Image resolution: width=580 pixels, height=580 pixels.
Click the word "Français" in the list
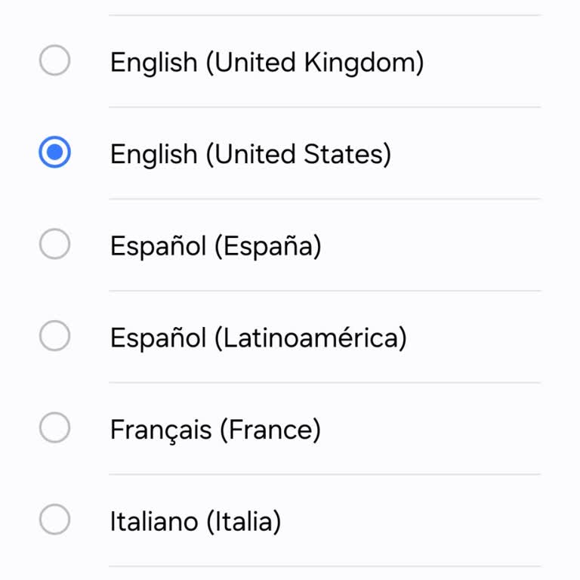[x=161, y=430]
